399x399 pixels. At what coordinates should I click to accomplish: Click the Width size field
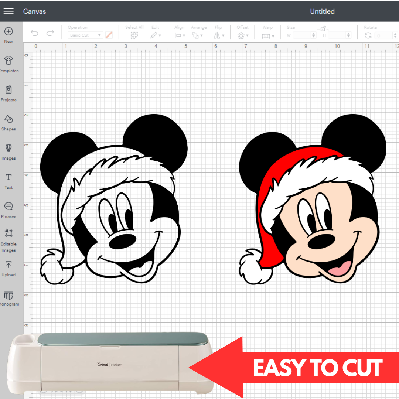pos(302,35)
